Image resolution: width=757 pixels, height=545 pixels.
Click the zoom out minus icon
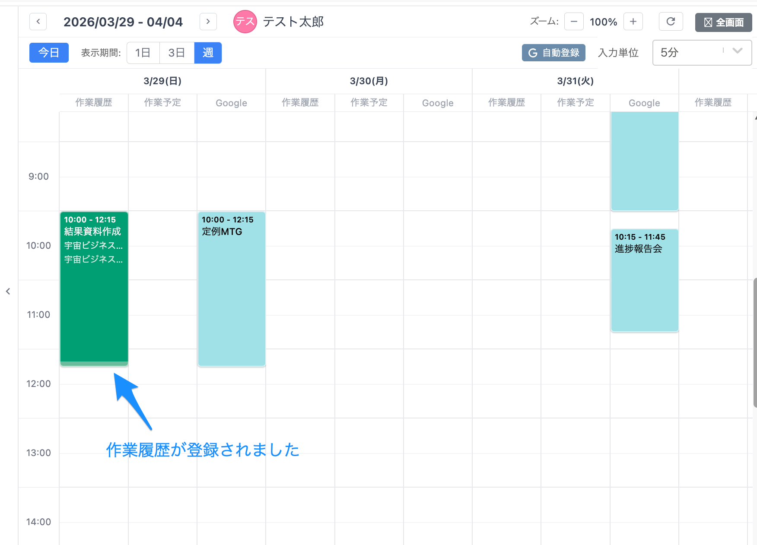(x=573, y=21)
